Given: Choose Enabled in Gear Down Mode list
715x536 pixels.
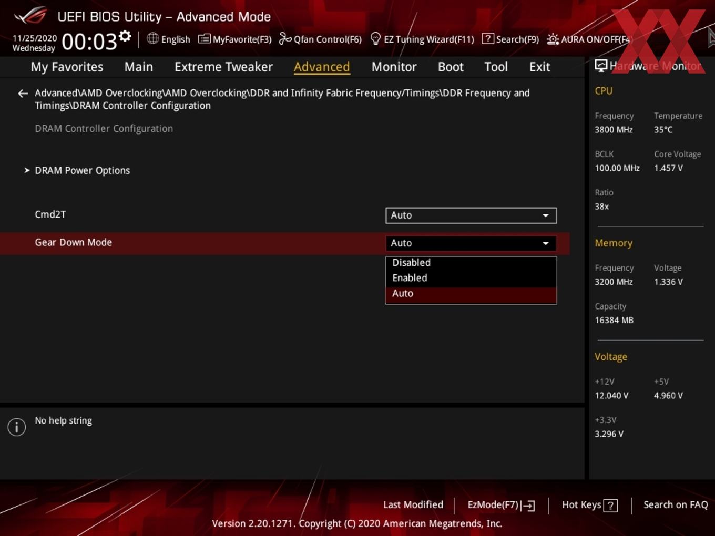Looking at the screenshot, I should point(471,278).
